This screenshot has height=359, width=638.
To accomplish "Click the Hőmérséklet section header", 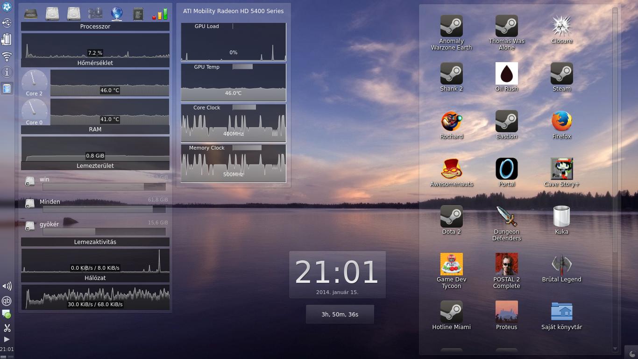I will (x=95, y=63).
